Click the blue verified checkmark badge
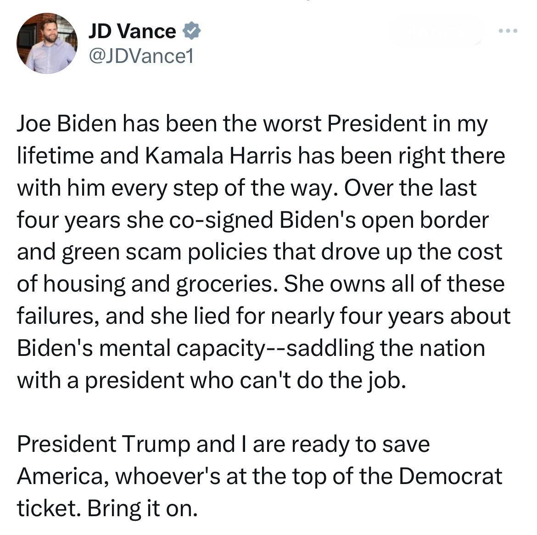 click(x=191, y=31)
